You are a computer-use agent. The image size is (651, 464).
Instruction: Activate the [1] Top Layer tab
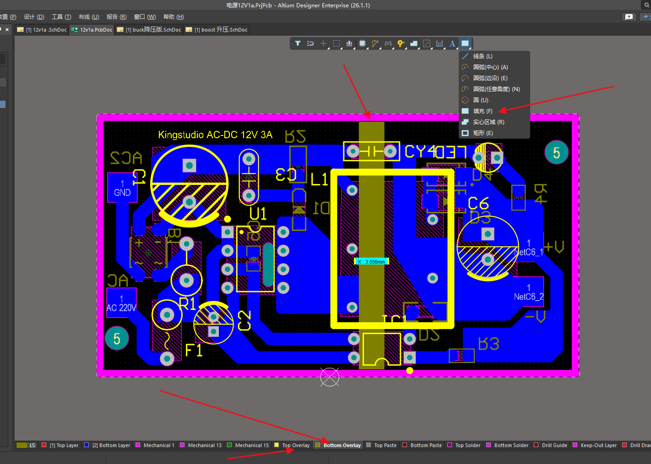[60, 445]
